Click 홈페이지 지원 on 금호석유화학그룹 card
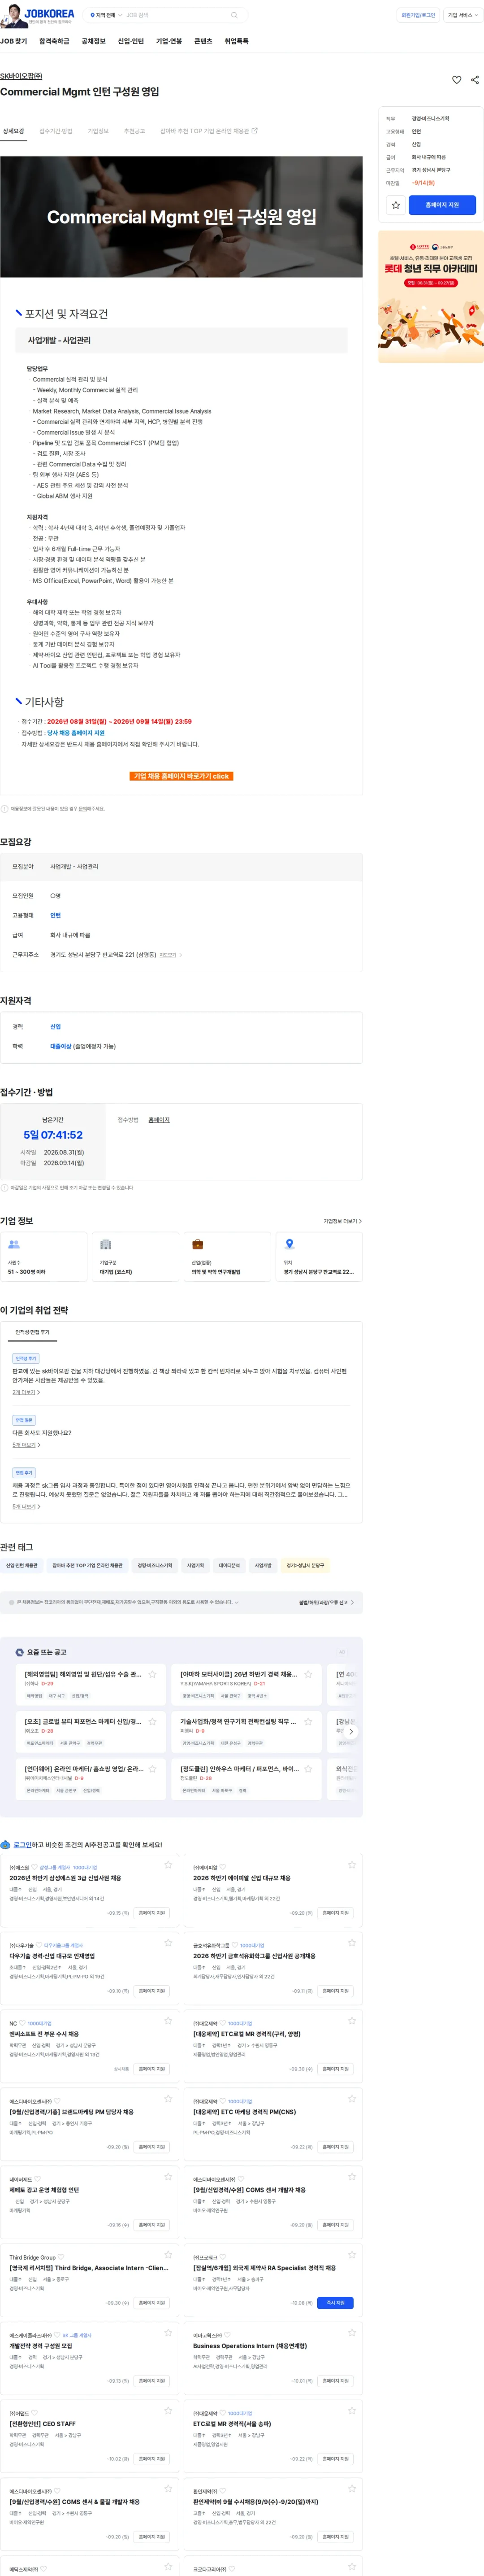This screenshot has height=2576, width=484. tap(335, 1991)
